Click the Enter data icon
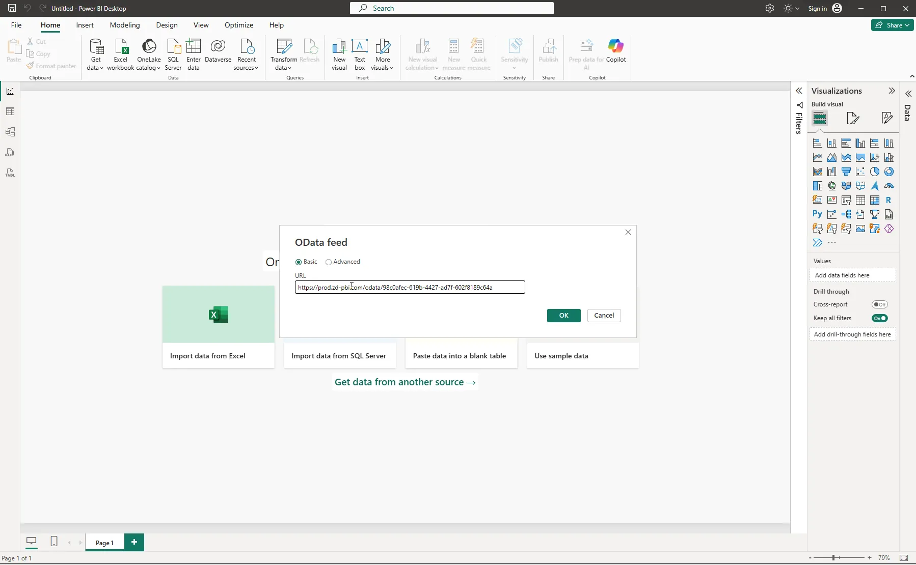The width and height of the screenshot is (916, 565). 194,54
